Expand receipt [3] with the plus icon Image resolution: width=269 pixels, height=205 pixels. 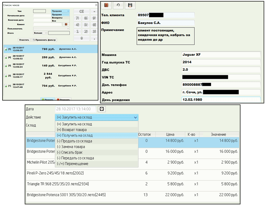[x=6, y=66]
